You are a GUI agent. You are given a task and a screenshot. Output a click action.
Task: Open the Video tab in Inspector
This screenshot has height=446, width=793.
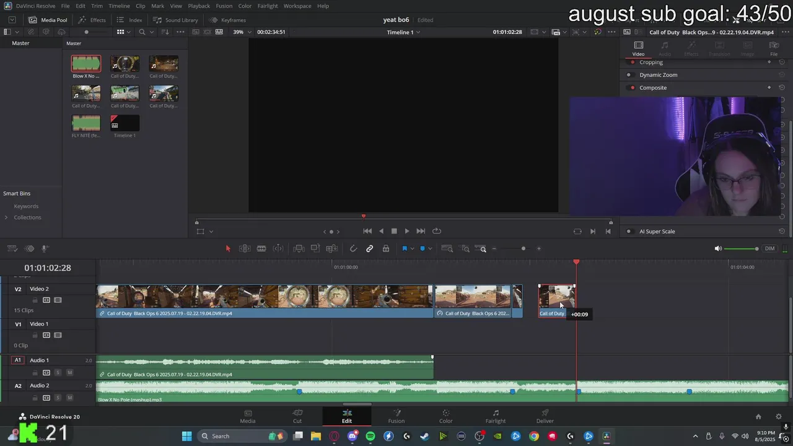point(638,48)
